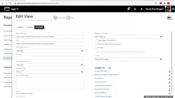Open the Orientation dropdown

point(50,72)
